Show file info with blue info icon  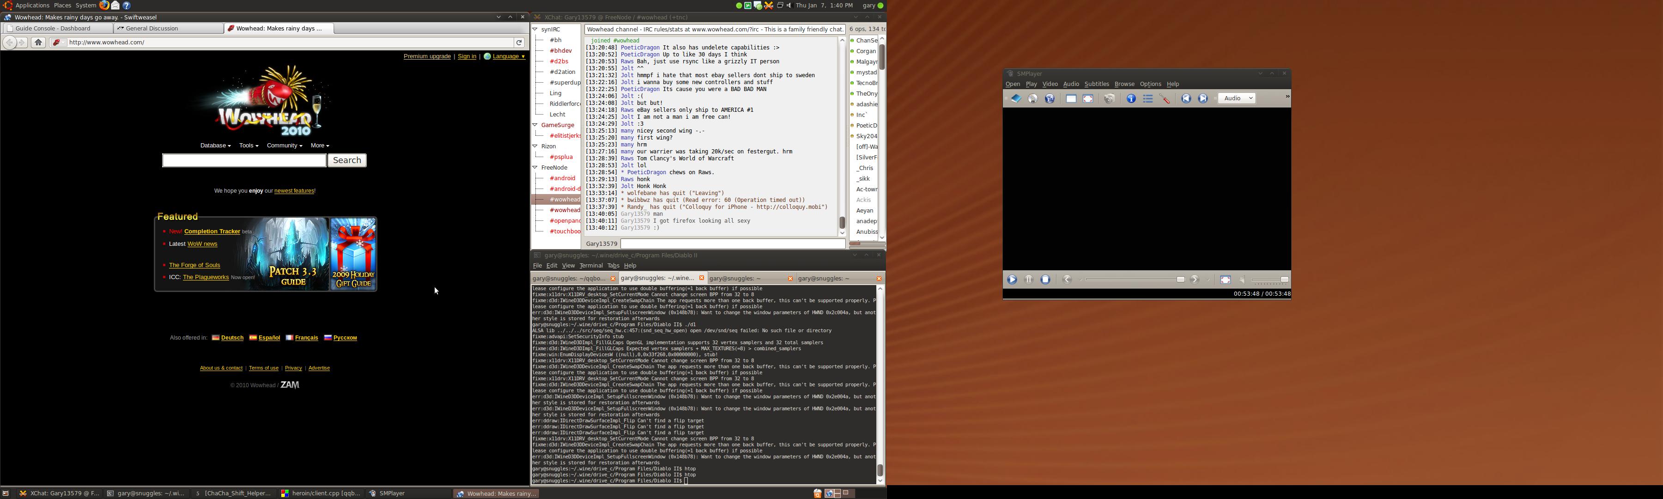click(x=1131, y=99)
